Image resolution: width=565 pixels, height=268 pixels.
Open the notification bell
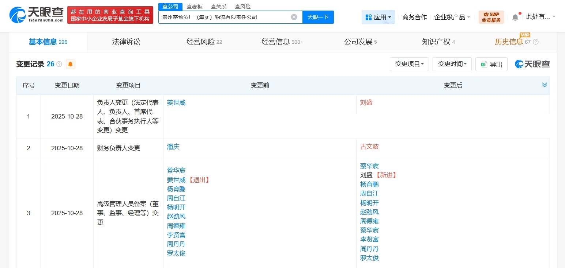tap(516, 16)
